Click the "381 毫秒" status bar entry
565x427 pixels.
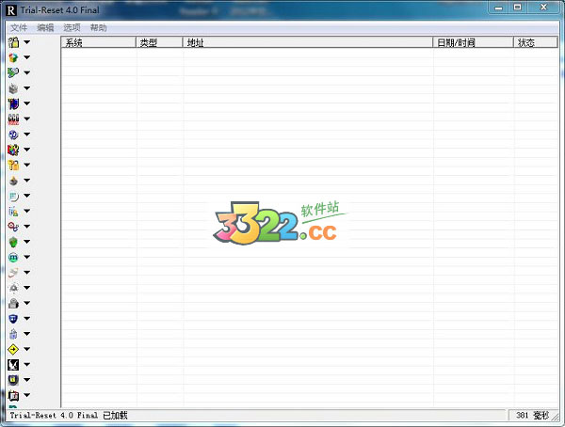point(532,415)
